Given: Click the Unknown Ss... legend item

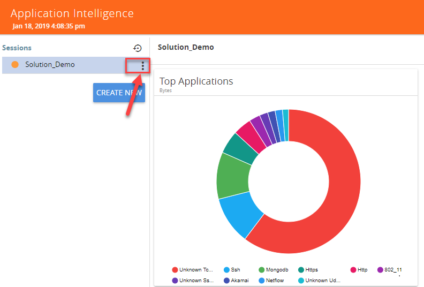Looking at the screenshot, I should [x=193, y=280].
